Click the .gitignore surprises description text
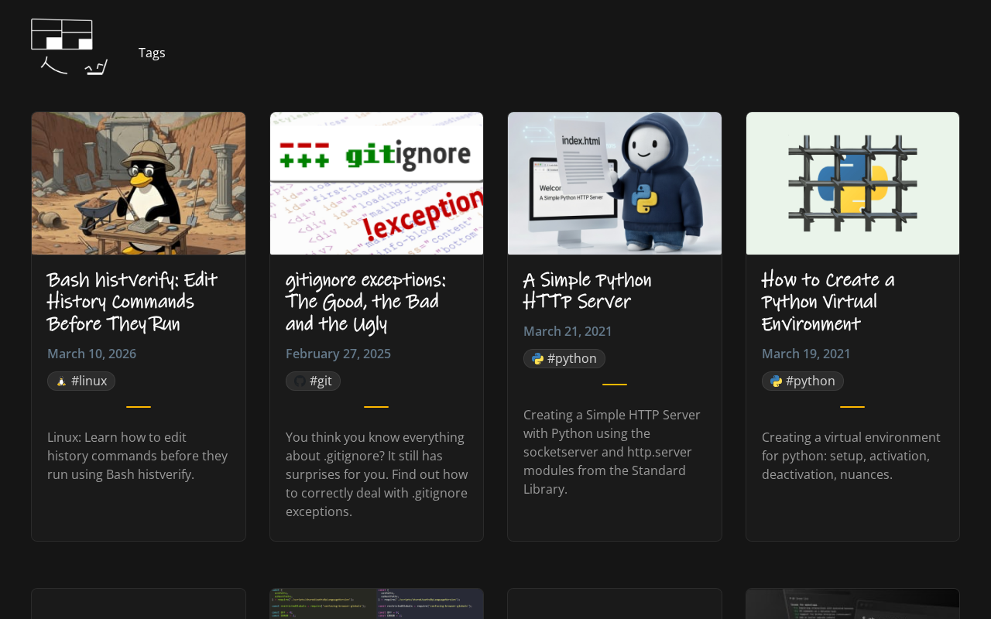 tap(377, 474)
